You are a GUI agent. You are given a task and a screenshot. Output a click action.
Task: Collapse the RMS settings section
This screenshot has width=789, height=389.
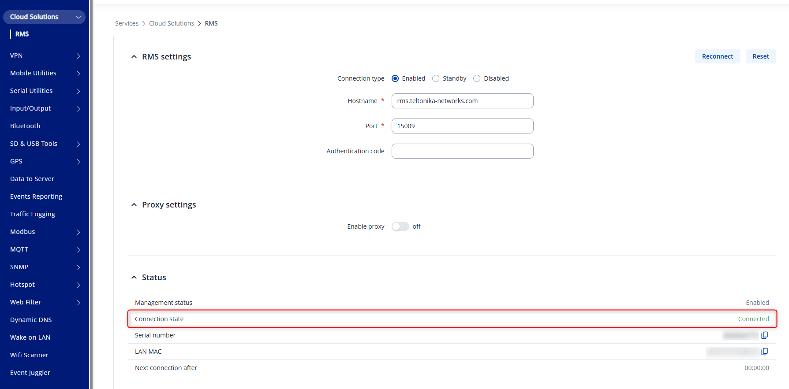134,57
